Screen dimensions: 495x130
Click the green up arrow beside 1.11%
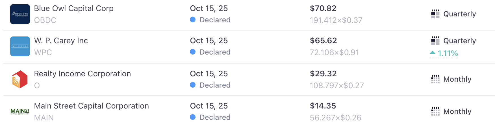point(432,53)
